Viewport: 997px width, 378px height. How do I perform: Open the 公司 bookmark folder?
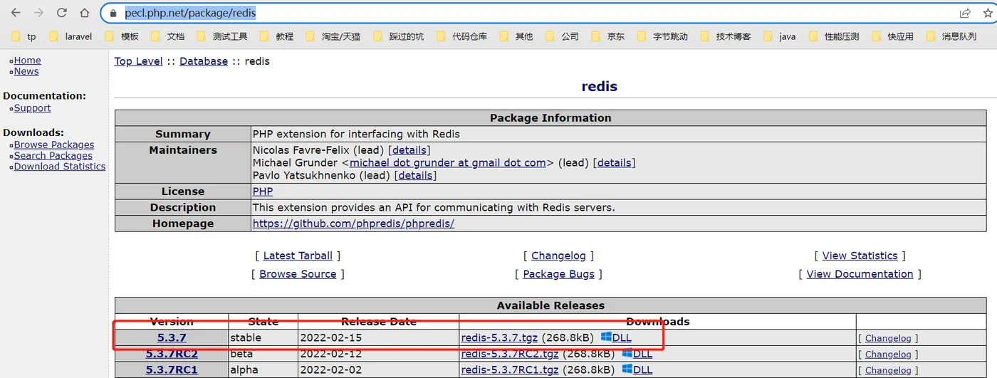pos(562,36)
